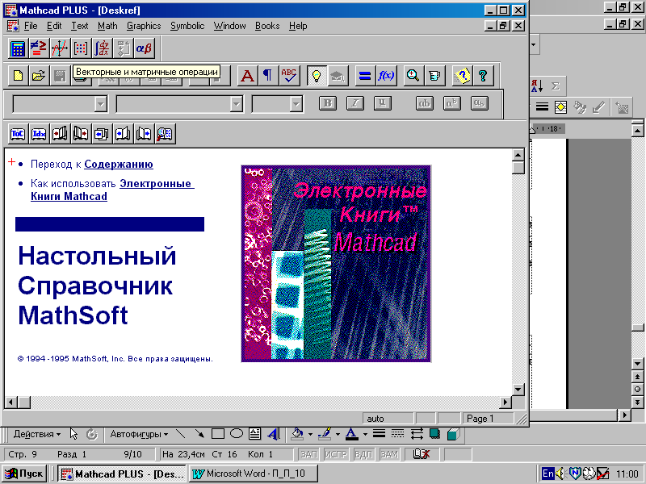Click the book search icon
The height and width of the screenshot is (484, 646).
click(x=165, y=134)
